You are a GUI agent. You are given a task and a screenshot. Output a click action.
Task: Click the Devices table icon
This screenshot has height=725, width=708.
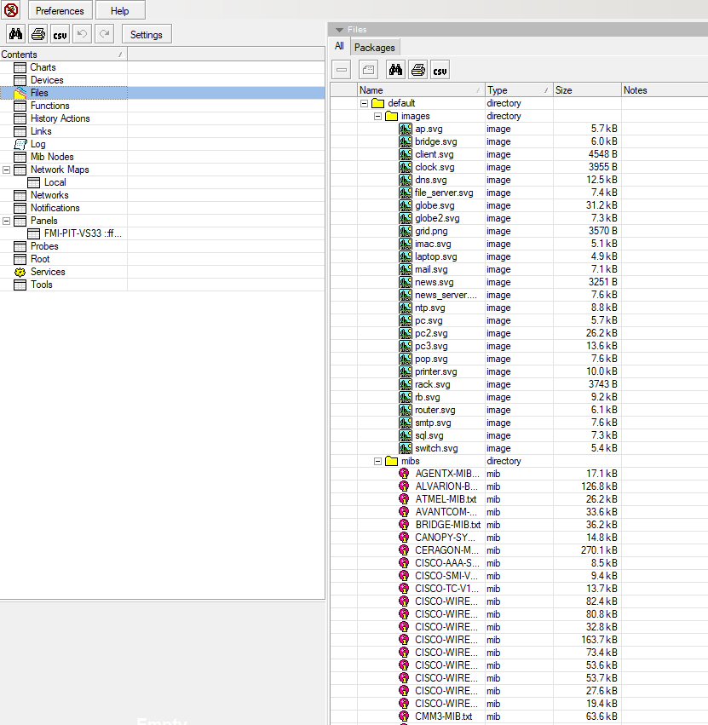[20, 80]
